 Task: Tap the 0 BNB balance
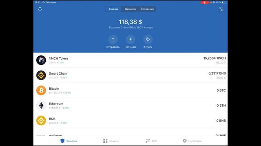pyautogui.click(x=221, y=120)
